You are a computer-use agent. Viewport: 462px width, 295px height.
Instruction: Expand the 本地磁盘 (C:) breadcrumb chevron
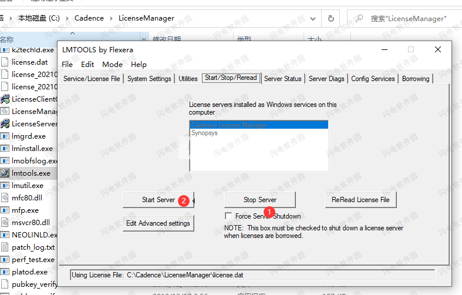click(x=67, y=18)
